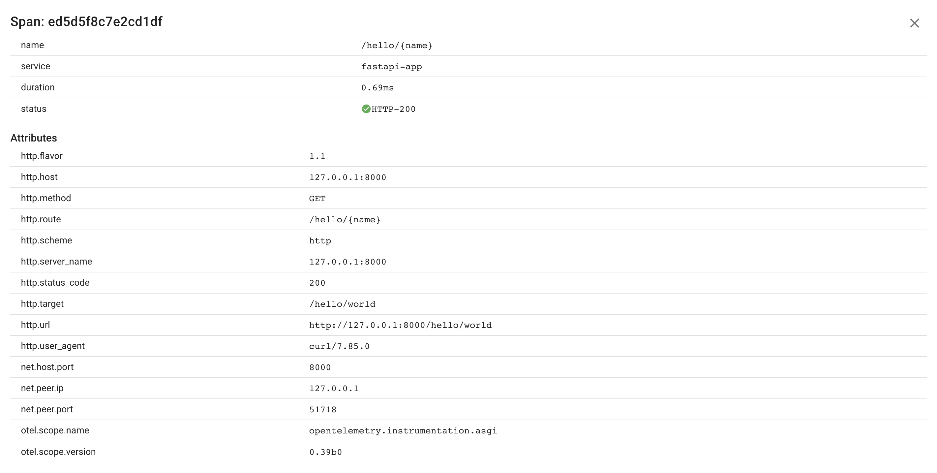Click the http.target attribute label

pyautogui.click(x=42, y=304)
